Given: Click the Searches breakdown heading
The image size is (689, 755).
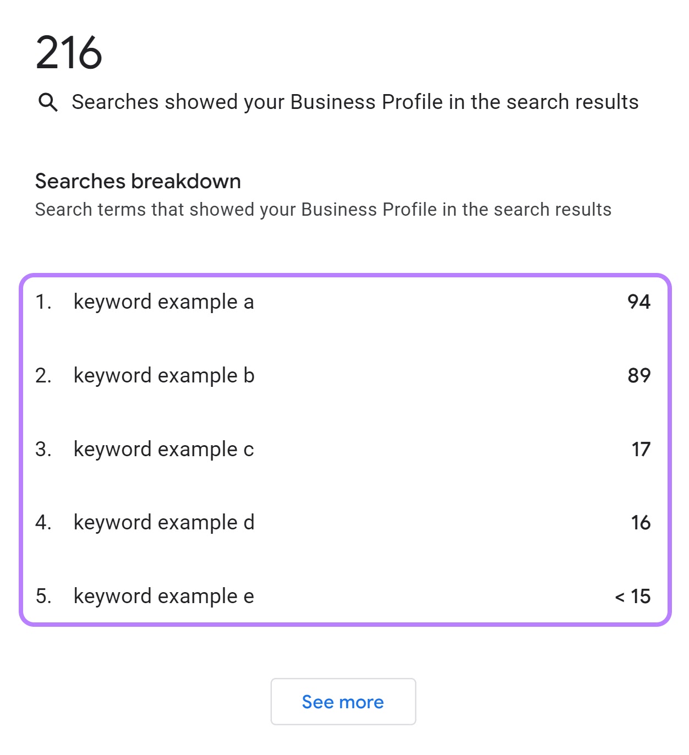Looking at the screenshot, I should click(x=138, y=180).
